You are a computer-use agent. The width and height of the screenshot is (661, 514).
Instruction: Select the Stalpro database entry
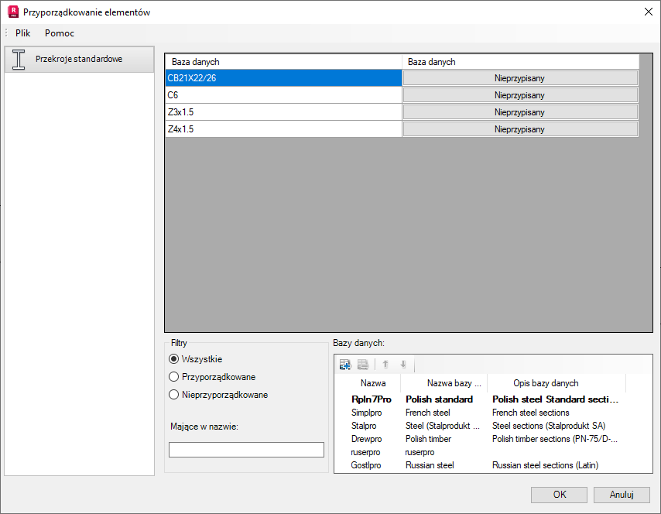[363, 426]
